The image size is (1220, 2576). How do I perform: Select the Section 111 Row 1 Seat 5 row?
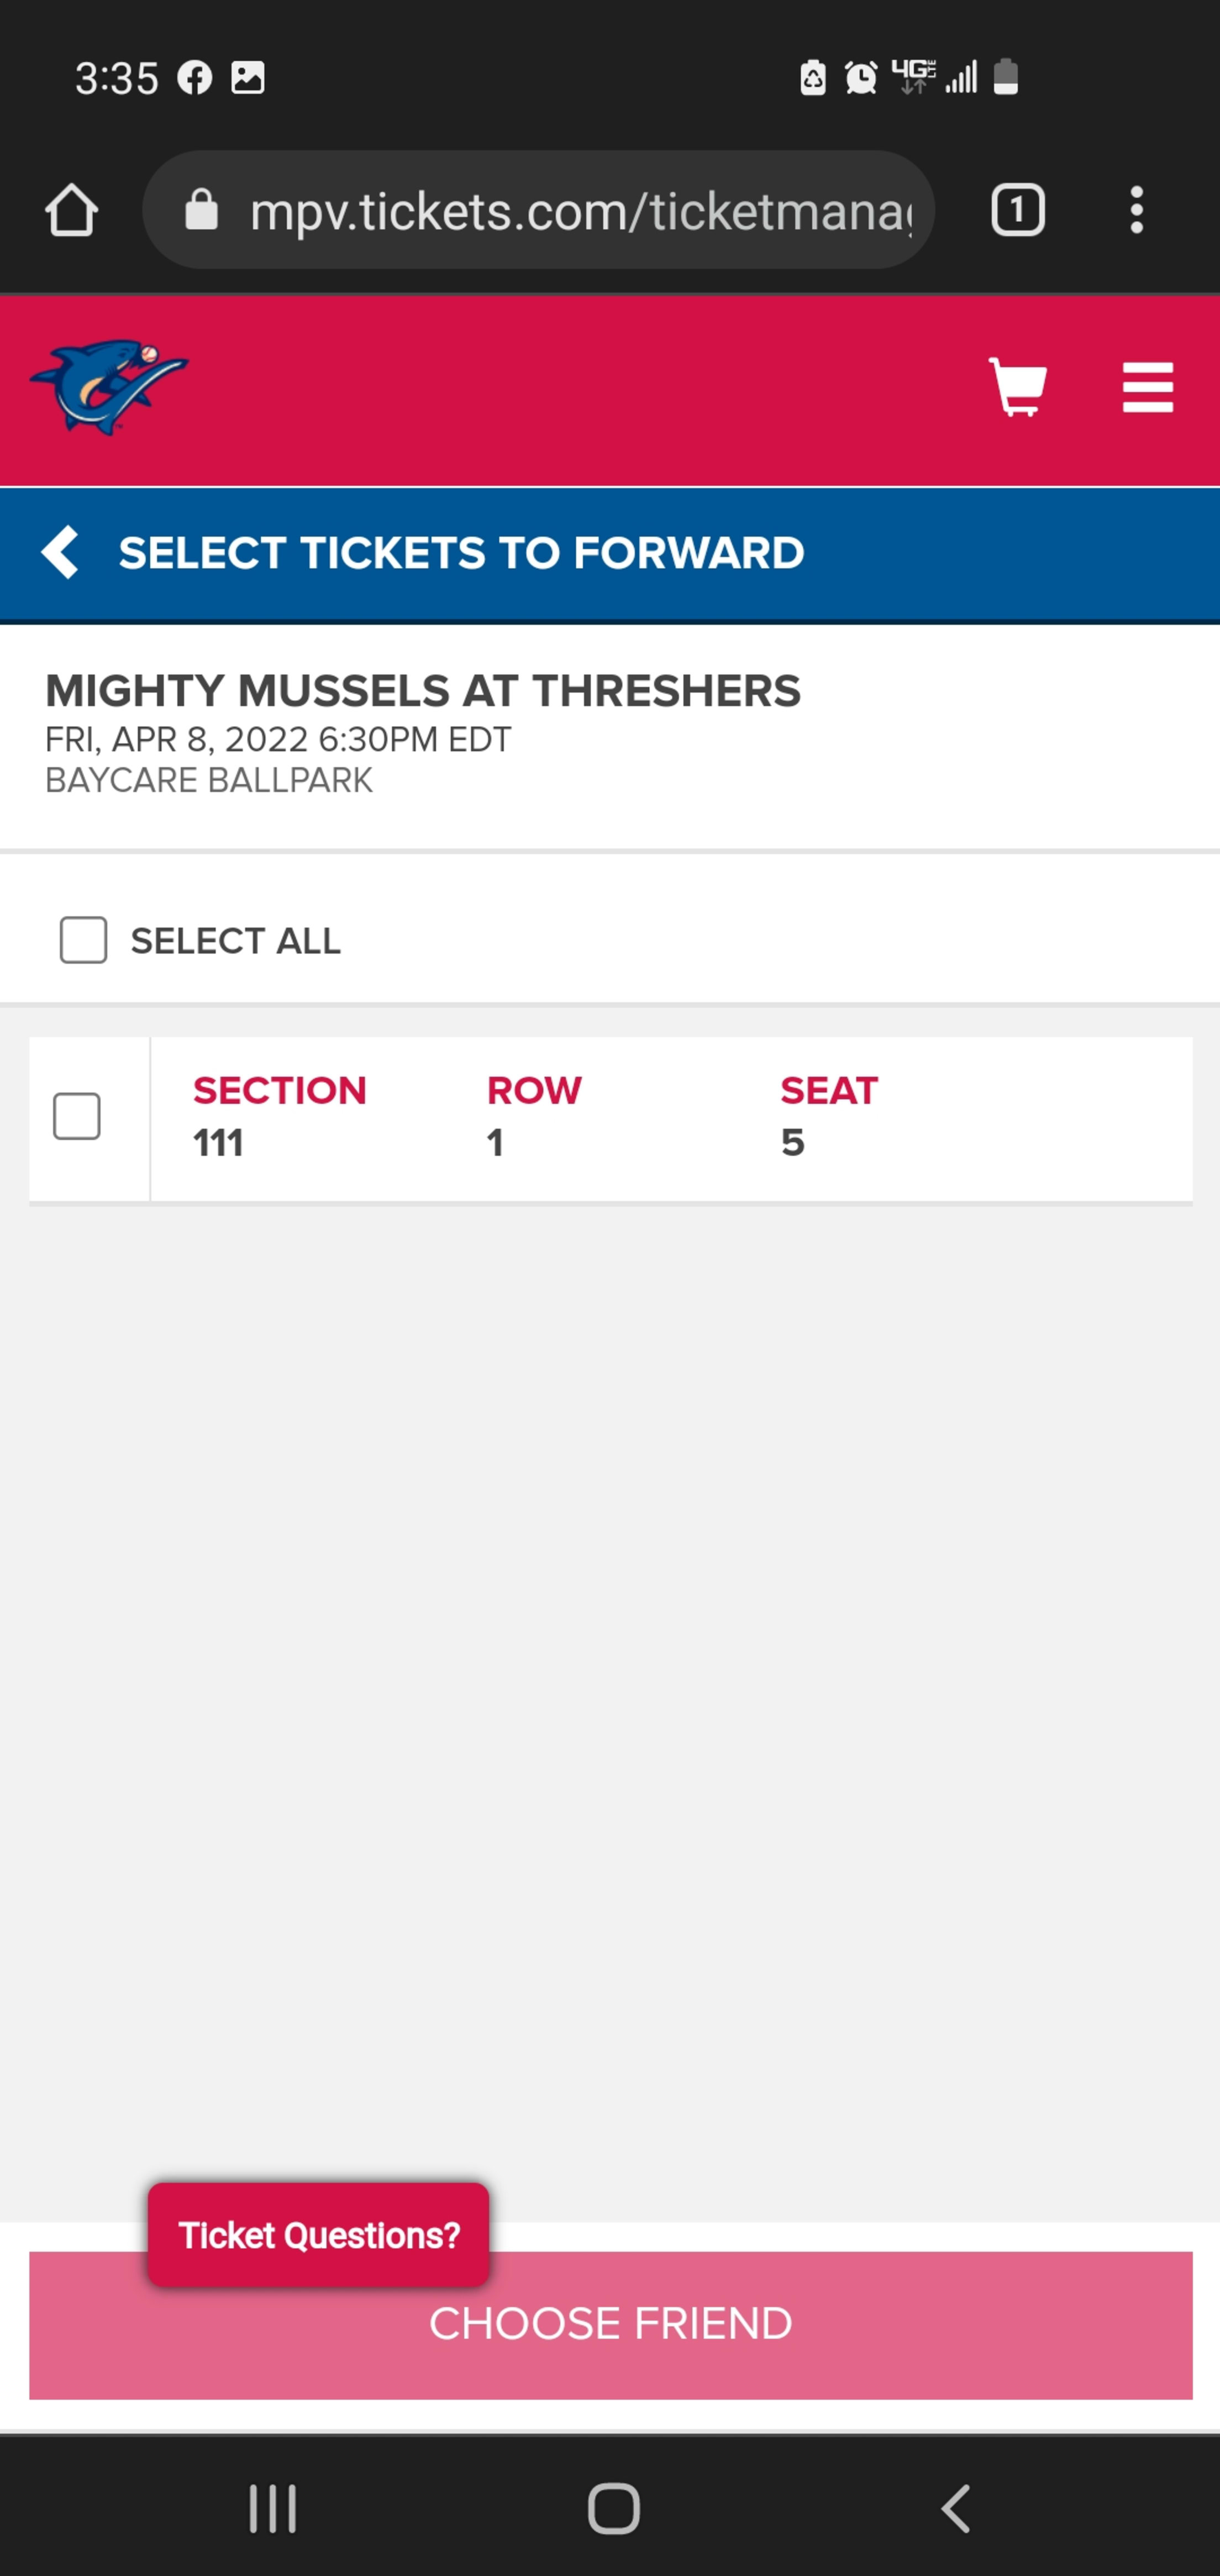click(610, 1119)
